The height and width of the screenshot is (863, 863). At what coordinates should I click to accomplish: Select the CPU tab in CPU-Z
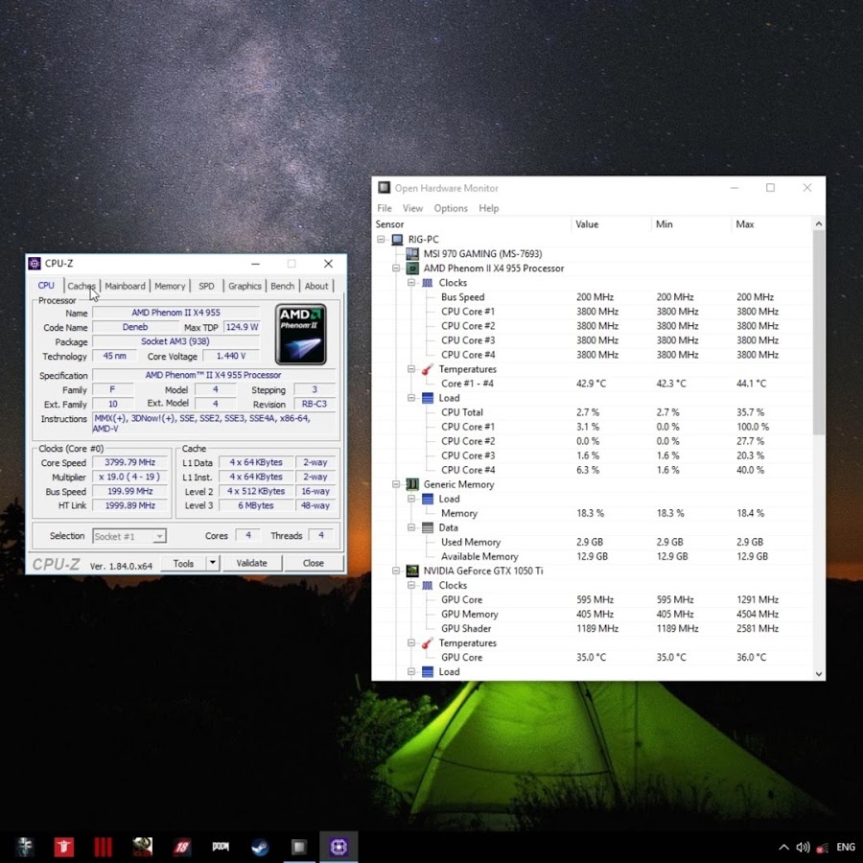pyautogui.click(x=46, y=285)
